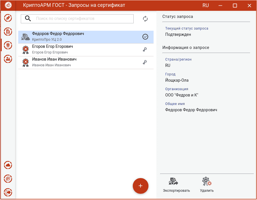Switch interface language via RU
The width and height of the screenshot is (257, 200).
click(x=205, y=5)
